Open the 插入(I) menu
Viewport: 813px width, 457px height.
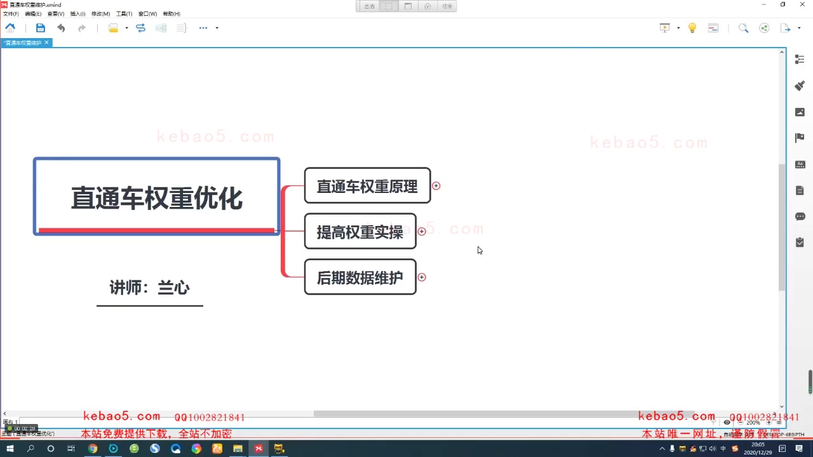tap(77, 13)
